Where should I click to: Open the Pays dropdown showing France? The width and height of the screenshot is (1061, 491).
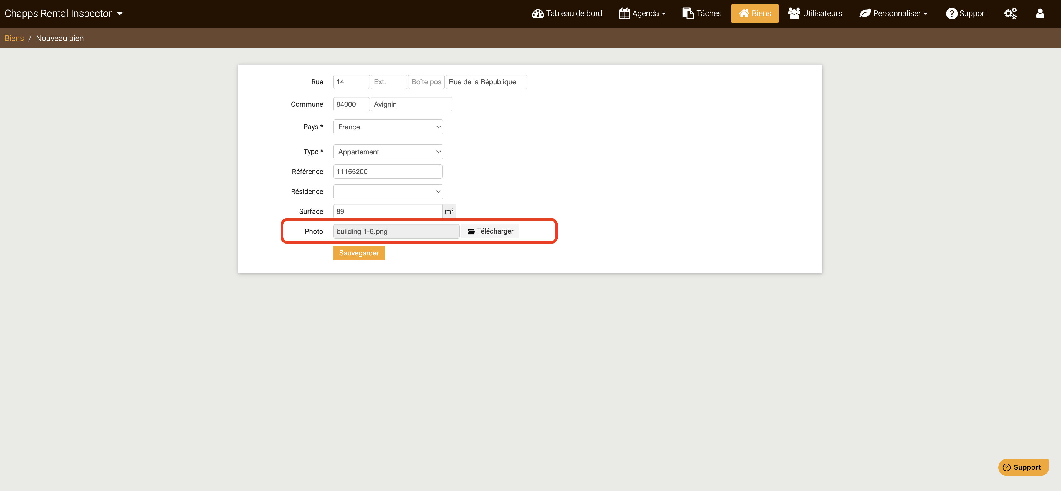click(388, 127)
